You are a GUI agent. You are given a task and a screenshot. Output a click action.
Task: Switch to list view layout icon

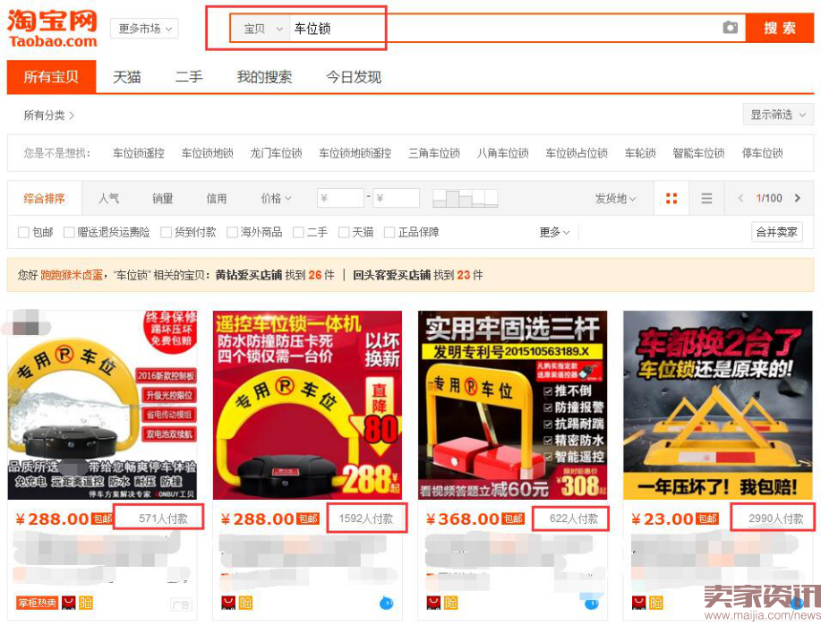coord(706,198)
